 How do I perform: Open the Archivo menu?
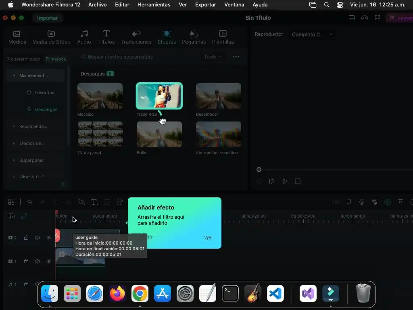point(98,4)
